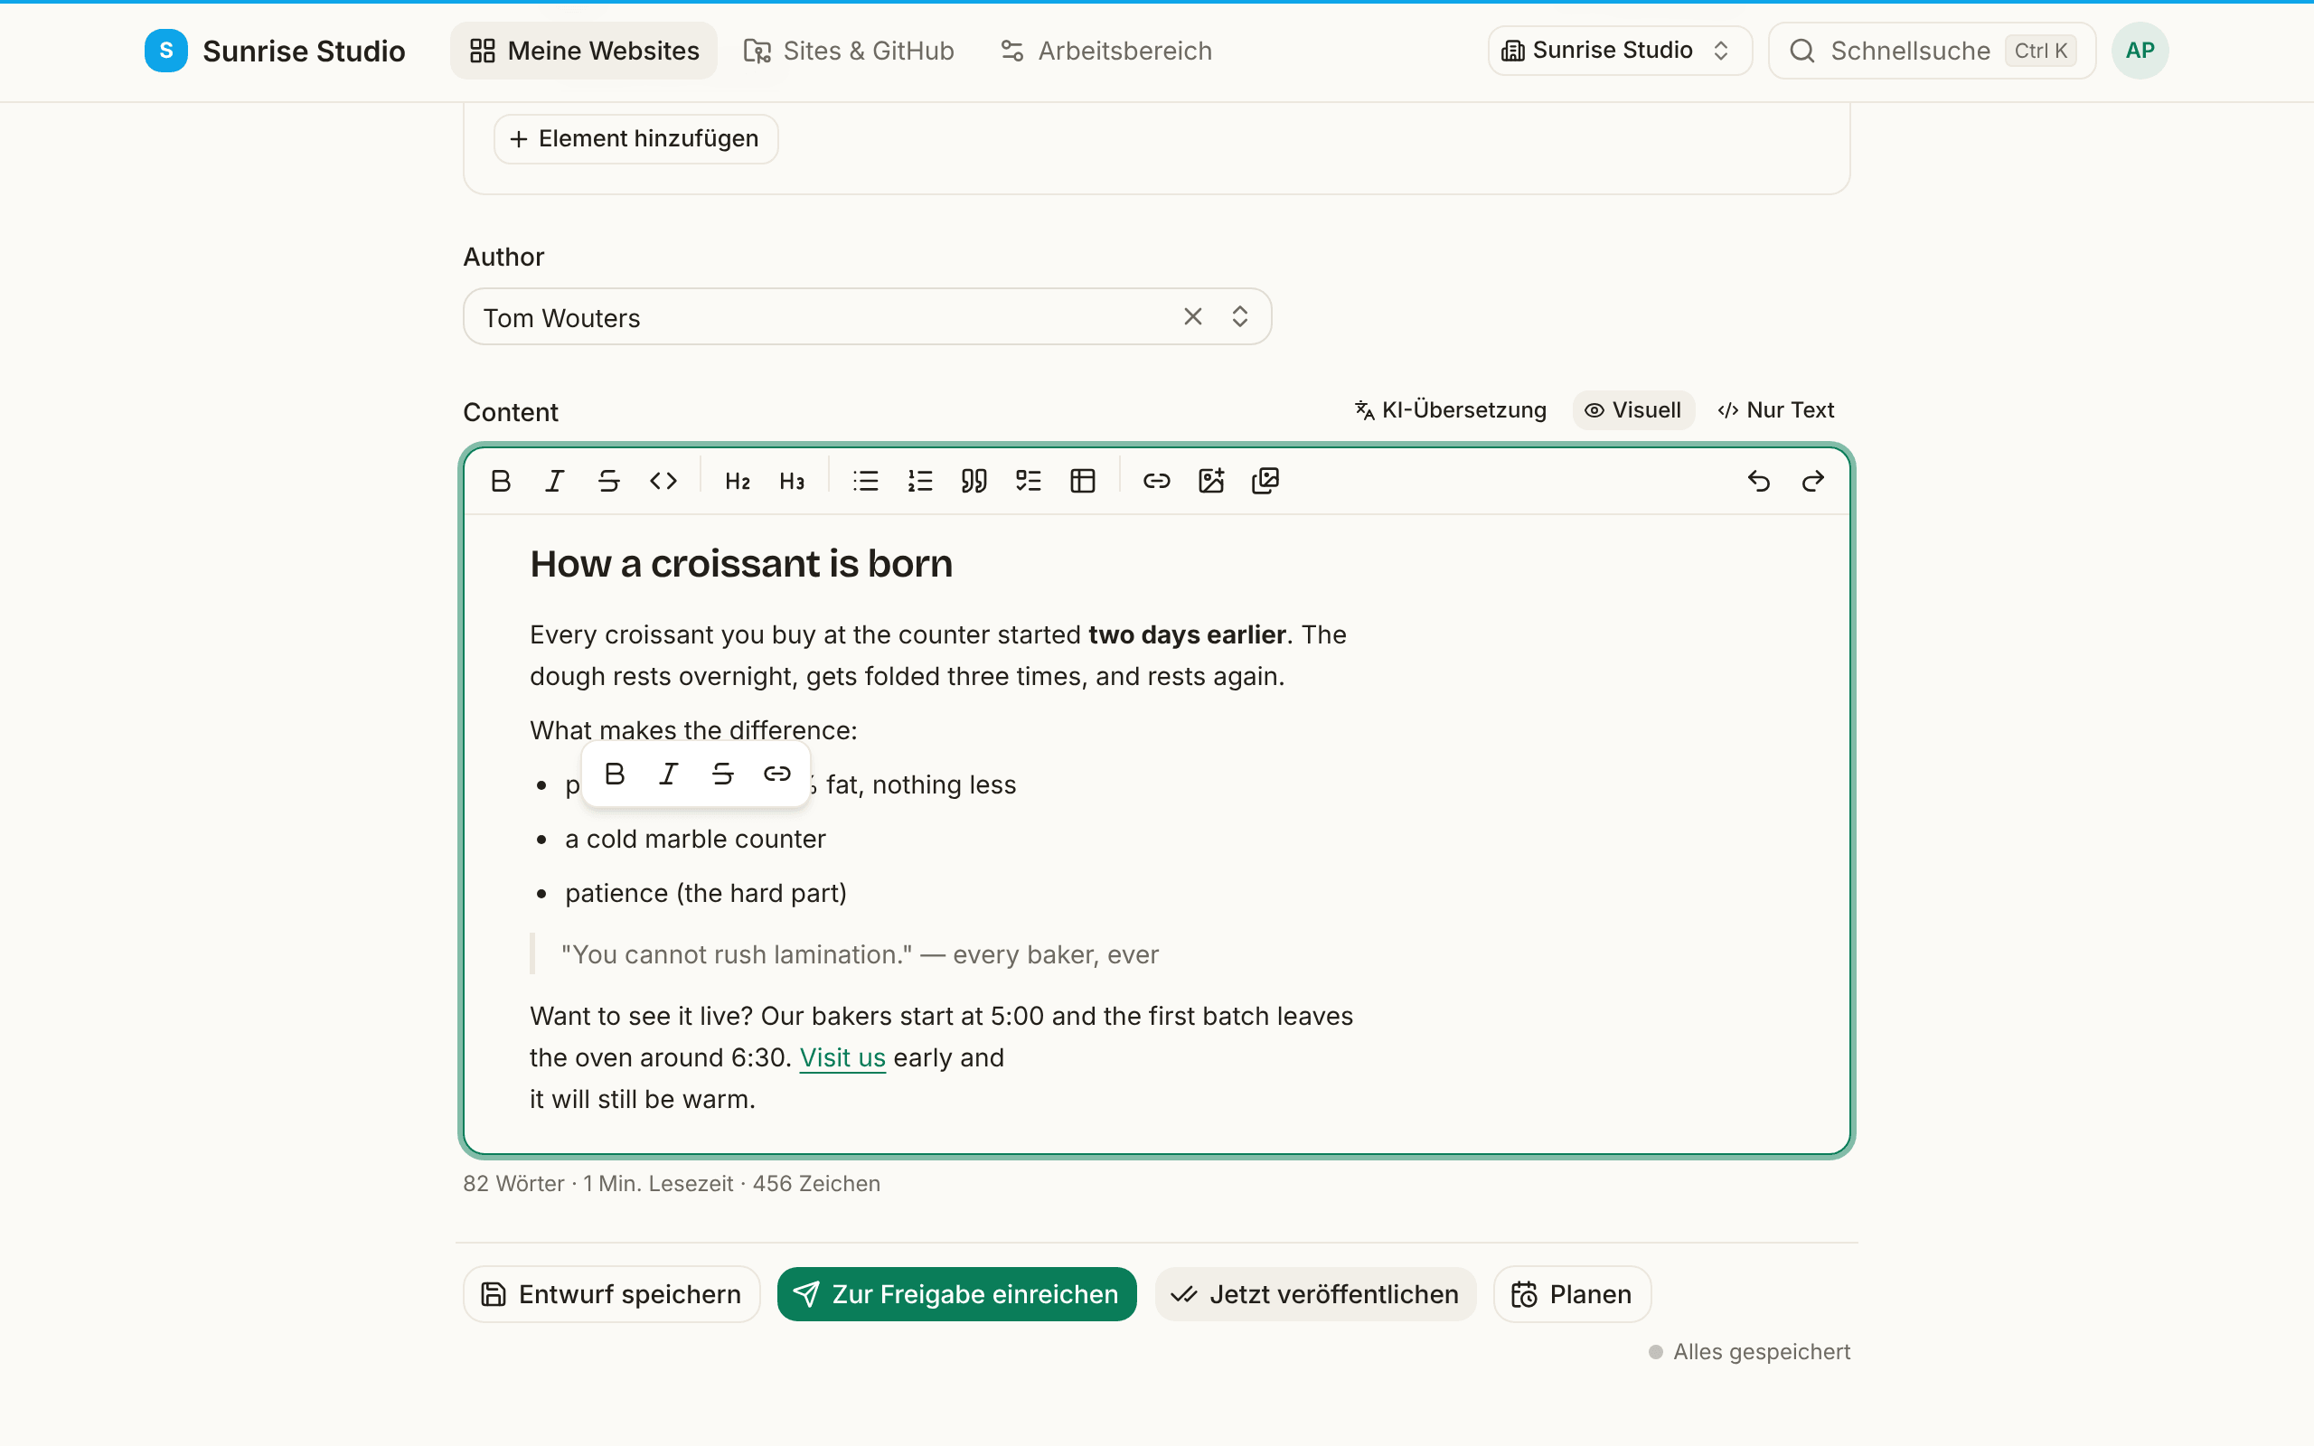Follow the Visit us link in content
This screenshot has width=2314, height=1446.
[x=842, y=1057]
